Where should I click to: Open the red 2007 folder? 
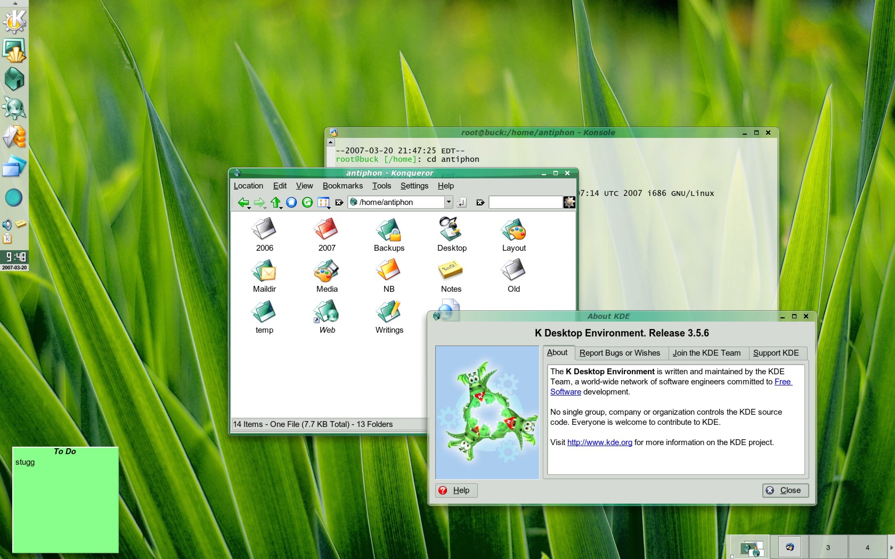[327, 235]
